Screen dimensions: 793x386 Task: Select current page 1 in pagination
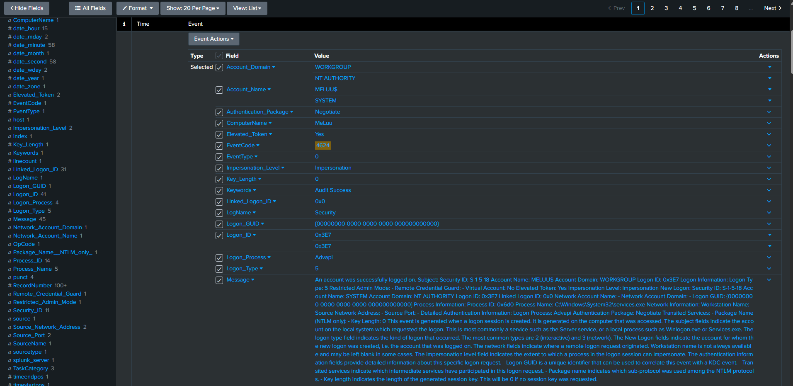click(x=638, y=8)
